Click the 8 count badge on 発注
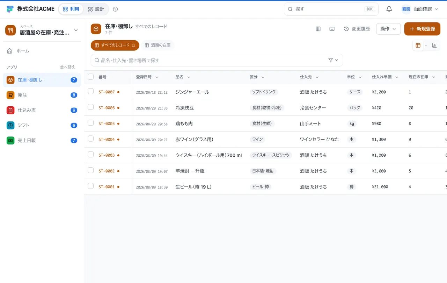Screen dimensions: 447x283 pyautogui.click(x=74, y=95)
